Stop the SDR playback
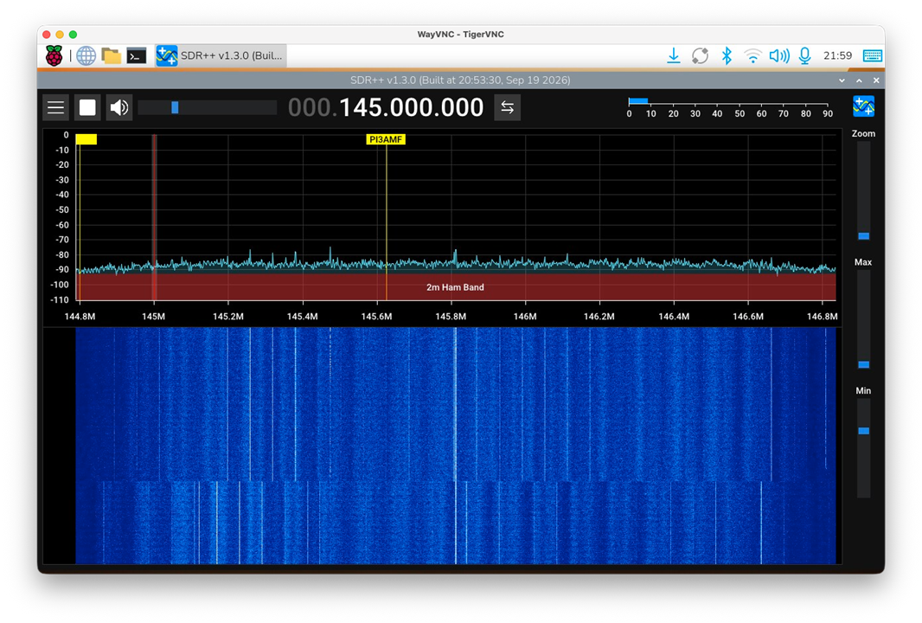 [87, 107]
